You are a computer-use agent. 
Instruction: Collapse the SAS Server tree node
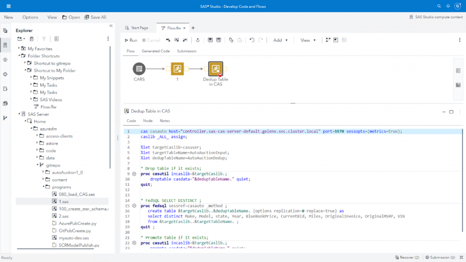19,114
